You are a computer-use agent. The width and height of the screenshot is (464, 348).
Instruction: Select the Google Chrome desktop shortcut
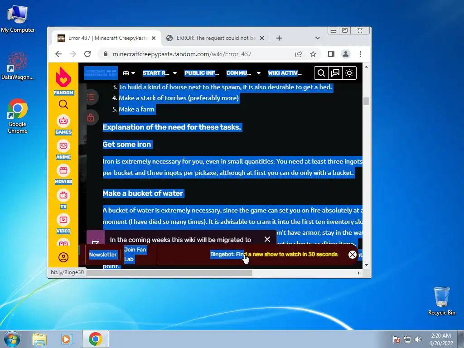pos(18,116)
